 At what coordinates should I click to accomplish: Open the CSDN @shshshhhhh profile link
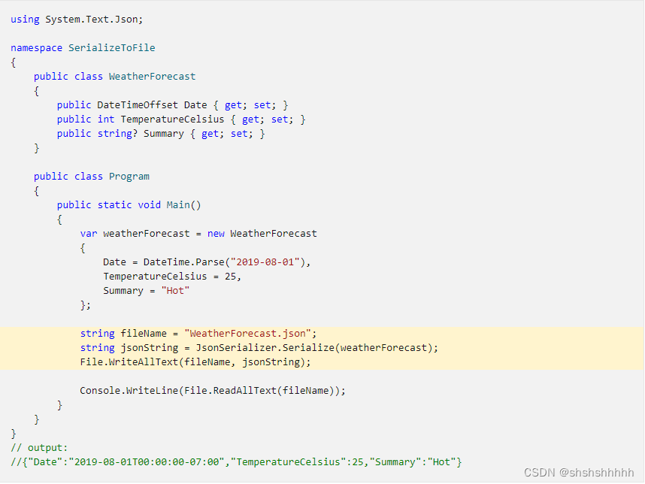coord(579,471)
